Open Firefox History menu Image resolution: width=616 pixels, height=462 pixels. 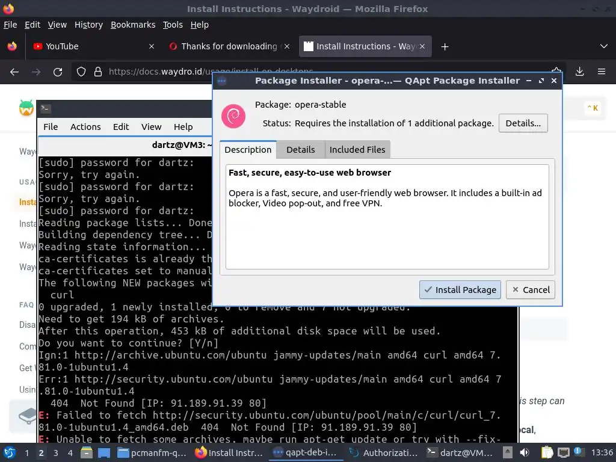click(x=88, y=25)
